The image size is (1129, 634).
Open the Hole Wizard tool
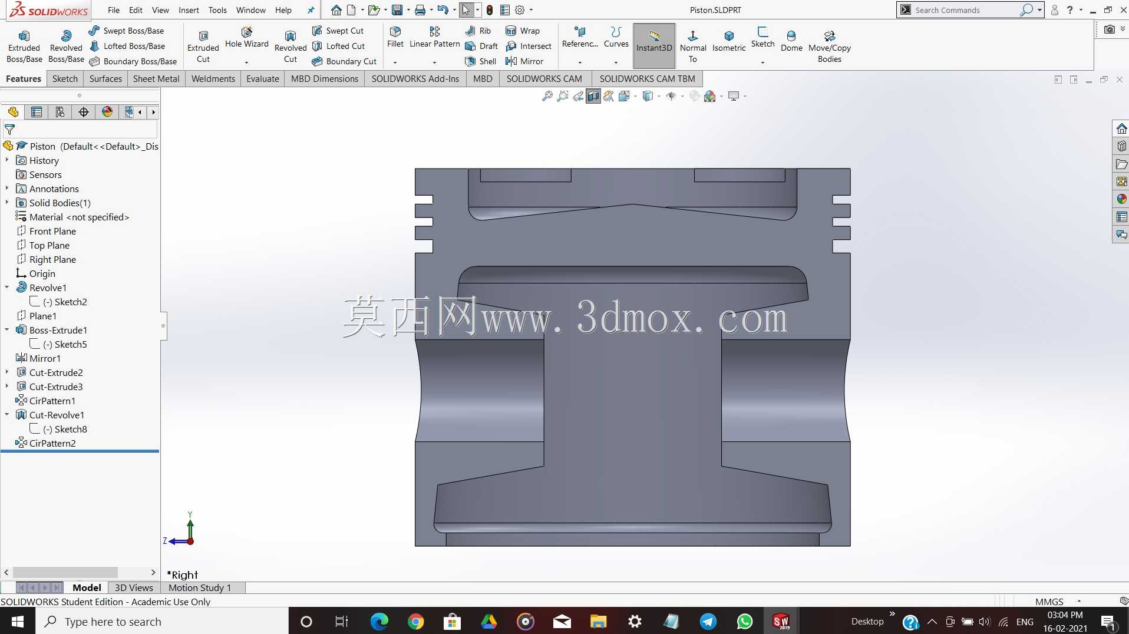pos(247,37)
